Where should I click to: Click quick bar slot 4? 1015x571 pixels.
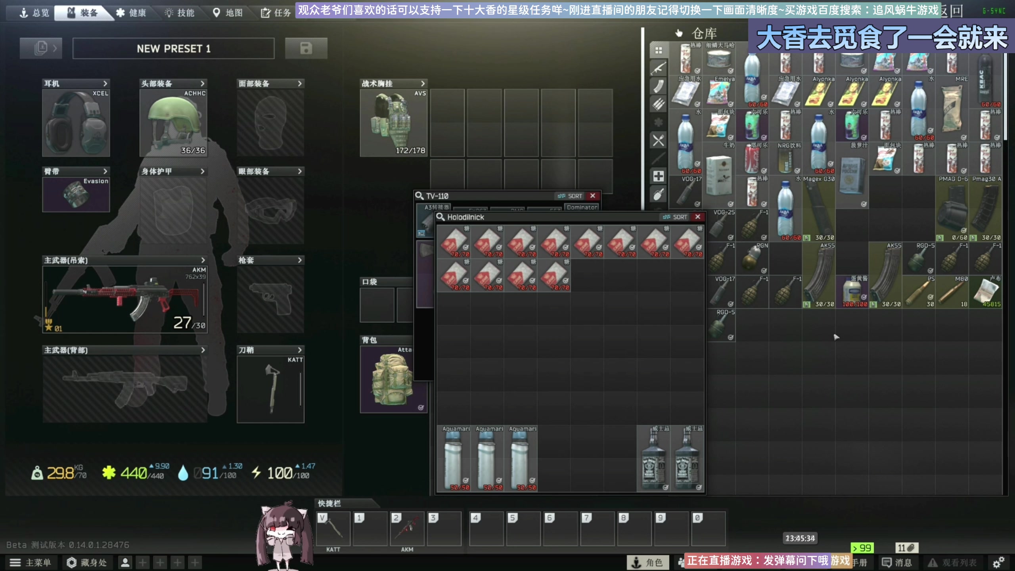pyautogui.click(x=486, y=529)
